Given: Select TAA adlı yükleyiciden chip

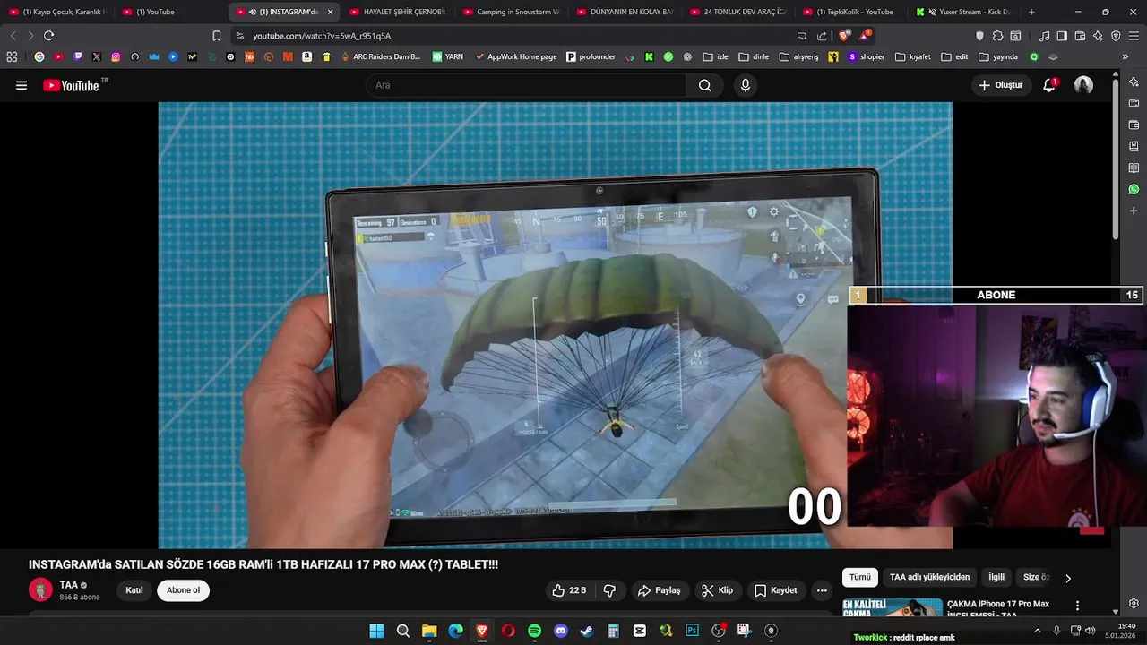Looking at the screenshot, I should 929,578.
